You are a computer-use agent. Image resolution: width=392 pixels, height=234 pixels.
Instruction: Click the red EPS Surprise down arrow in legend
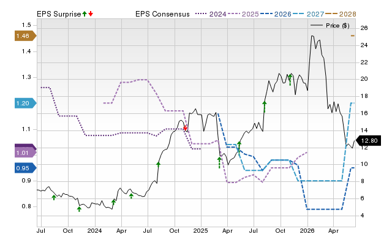click(x=91, y=14)
